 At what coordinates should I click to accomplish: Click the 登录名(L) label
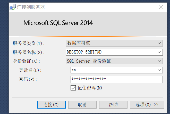[x=30, y=70]
